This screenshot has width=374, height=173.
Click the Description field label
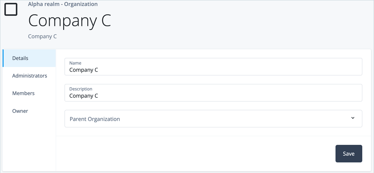click(81, 89)
